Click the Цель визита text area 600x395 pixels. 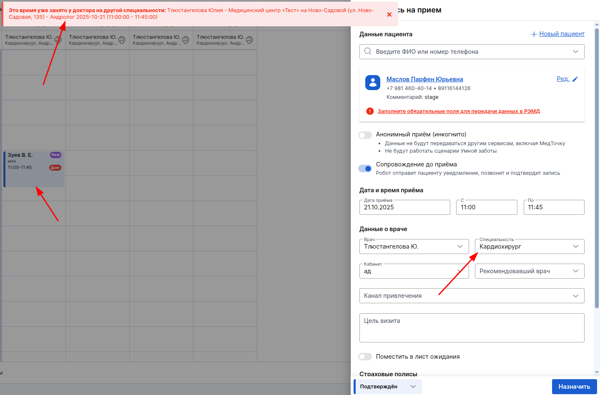pos(472,328)
